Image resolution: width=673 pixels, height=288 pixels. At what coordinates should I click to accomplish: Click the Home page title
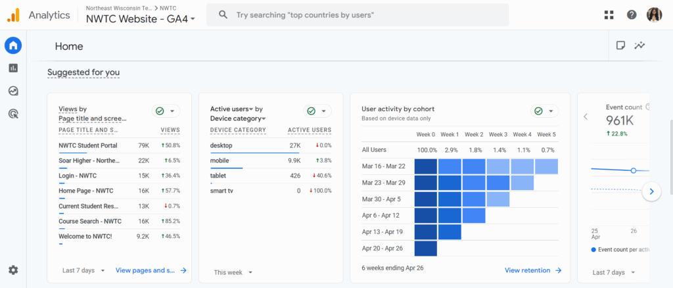pyautogui.click(x=69, y=46)
